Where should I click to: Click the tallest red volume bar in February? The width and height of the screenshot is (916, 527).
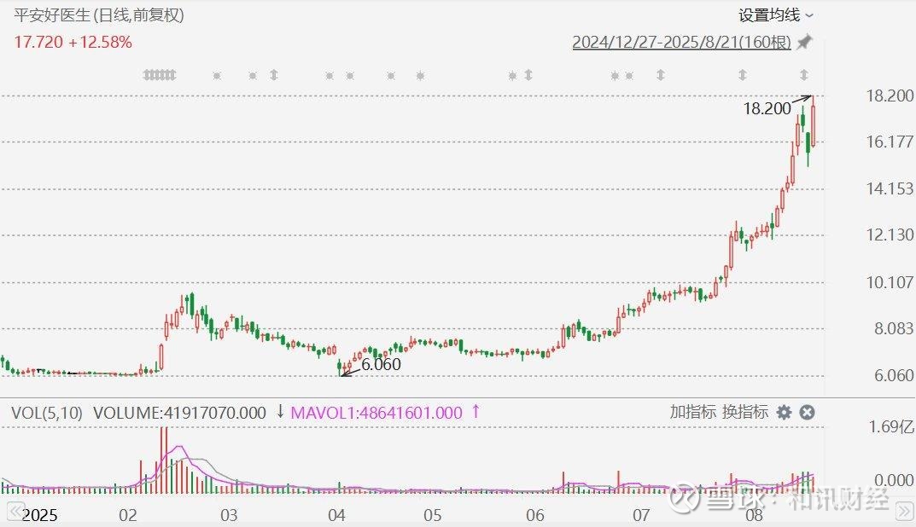coord(161,460)
